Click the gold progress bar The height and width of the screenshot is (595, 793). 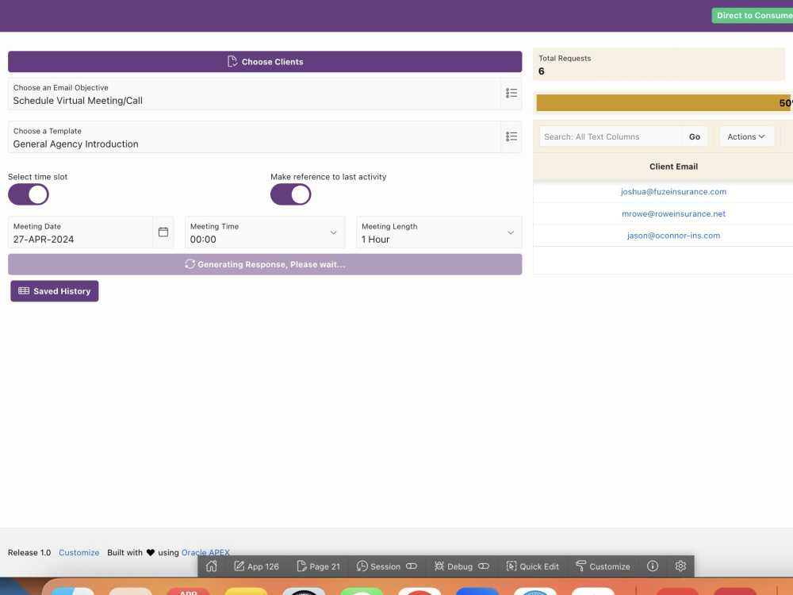point(665,102)
